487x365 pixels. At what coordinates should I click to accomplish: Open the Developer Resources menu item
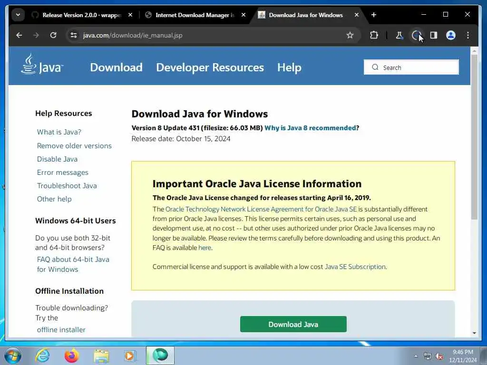tap(210, 67)
